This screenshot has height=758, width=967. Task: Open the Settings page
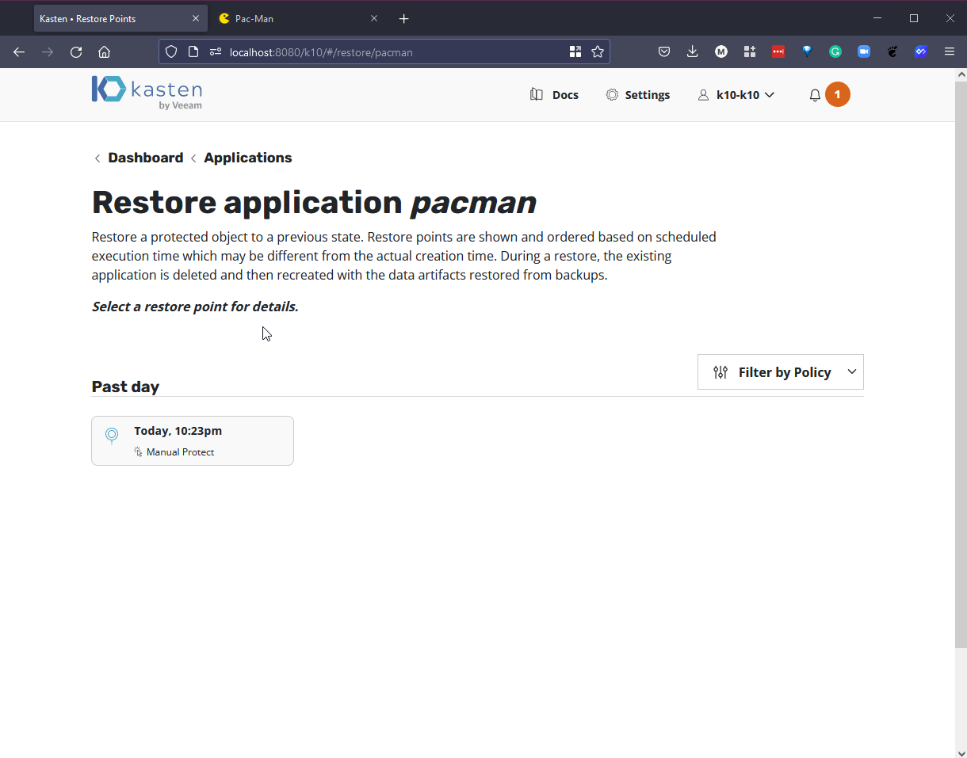coord(638,95)
